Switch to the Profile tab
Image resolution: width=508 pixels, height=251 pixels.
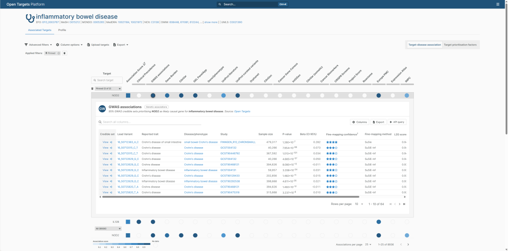(x=62, y=30)
